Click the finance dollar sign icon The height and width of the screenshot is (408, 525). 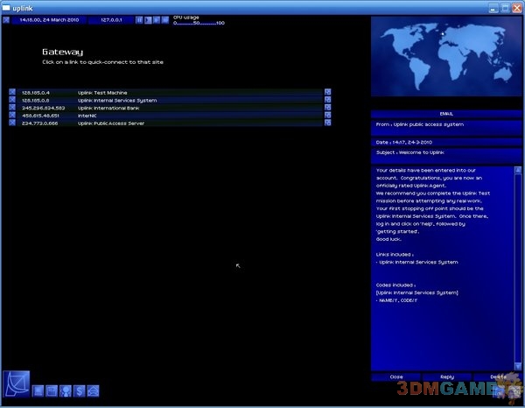pyautogui.click(x=79, y=390)
